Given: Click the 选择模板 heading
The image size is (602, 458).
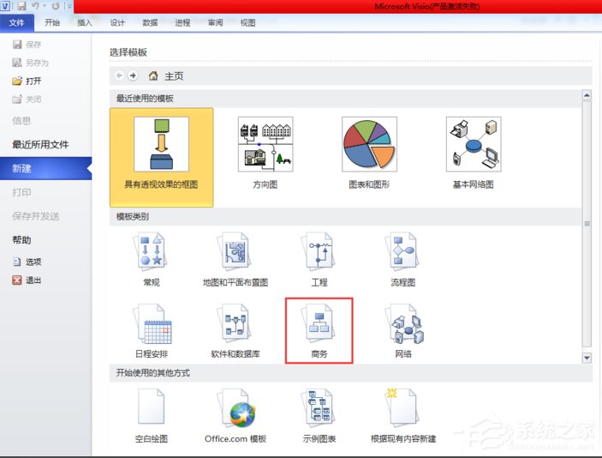Looking at the screenshot, I should [x=128, y=52].
